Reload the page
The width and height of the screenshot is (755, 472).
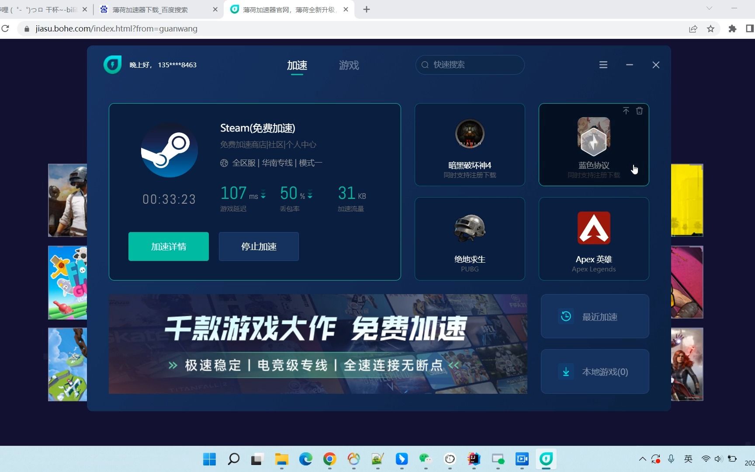tap(5, 28)
